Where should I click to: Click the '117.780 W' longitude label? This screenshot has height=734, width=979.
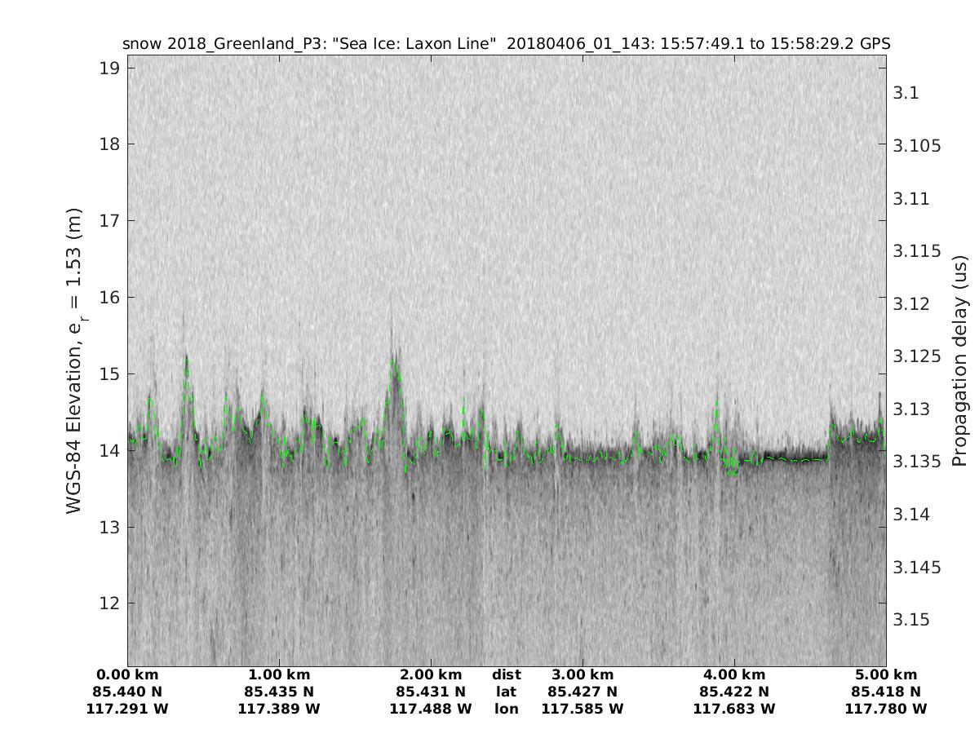[886, 709]
